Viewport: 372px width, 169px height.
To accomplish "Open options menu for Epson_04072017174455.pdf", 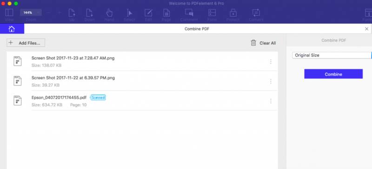I will [271, 101].
